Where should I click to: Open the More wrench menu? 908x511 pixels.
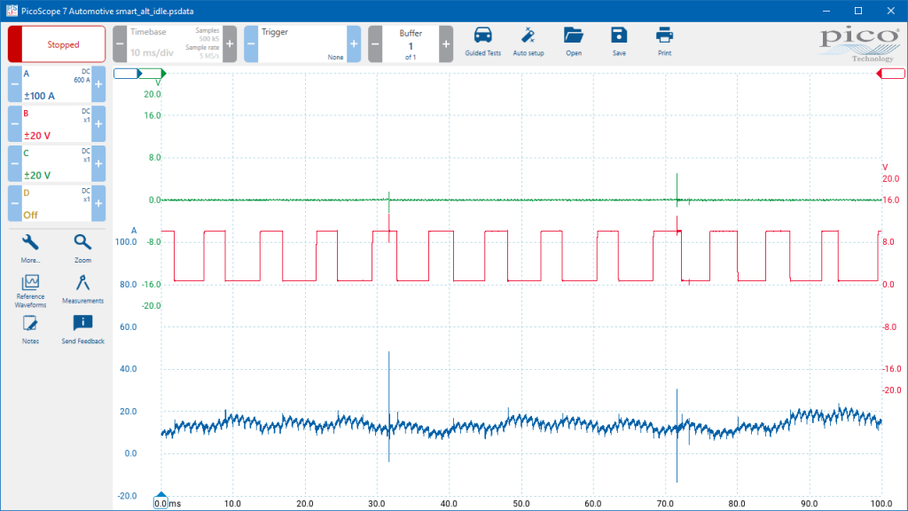pyautogui.click(x=30, y=248)
